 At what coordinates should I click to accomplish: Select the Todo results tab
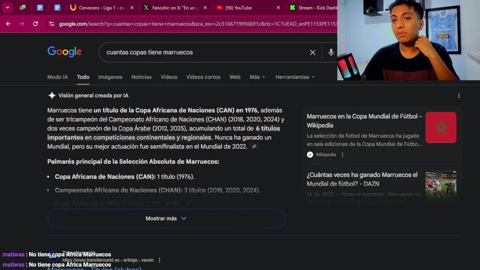[x=83, y=77]
